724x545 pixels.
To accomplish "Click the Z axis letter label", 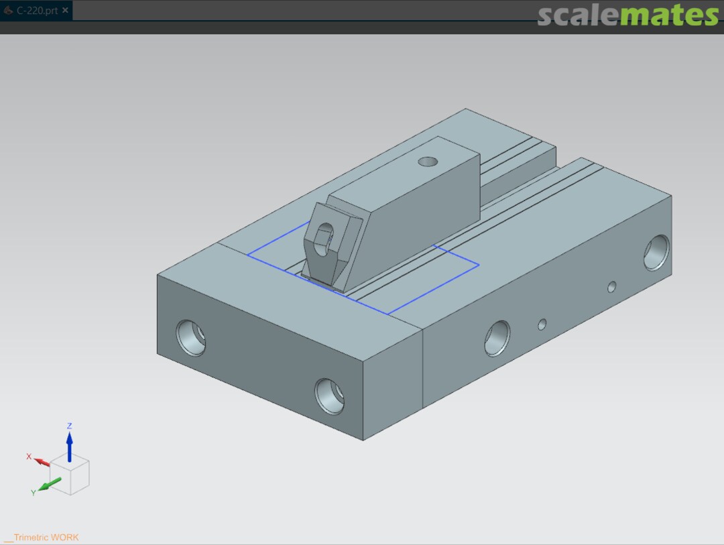I will [x=69, y=426].
